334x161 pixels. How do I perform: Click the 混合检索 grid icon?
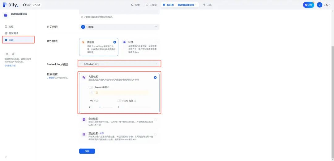click(84, 135)
